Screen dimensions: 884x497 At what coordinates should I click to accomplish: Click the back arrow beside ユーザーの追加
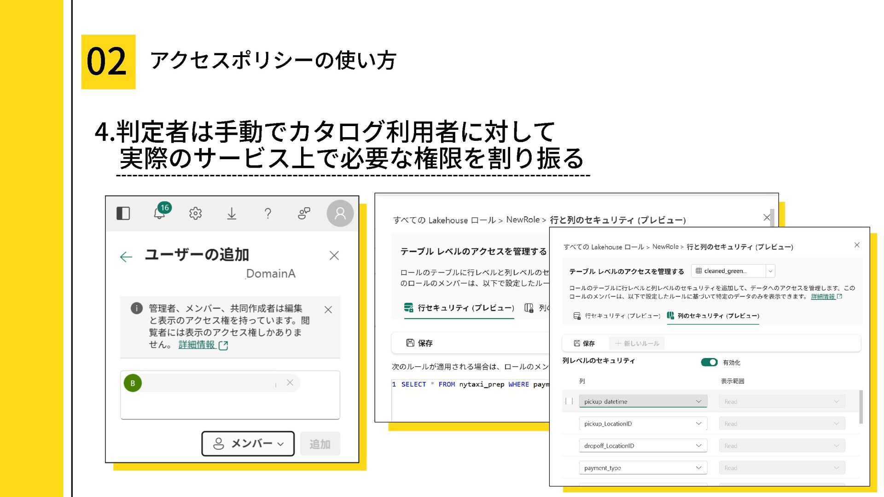(126, 257)
